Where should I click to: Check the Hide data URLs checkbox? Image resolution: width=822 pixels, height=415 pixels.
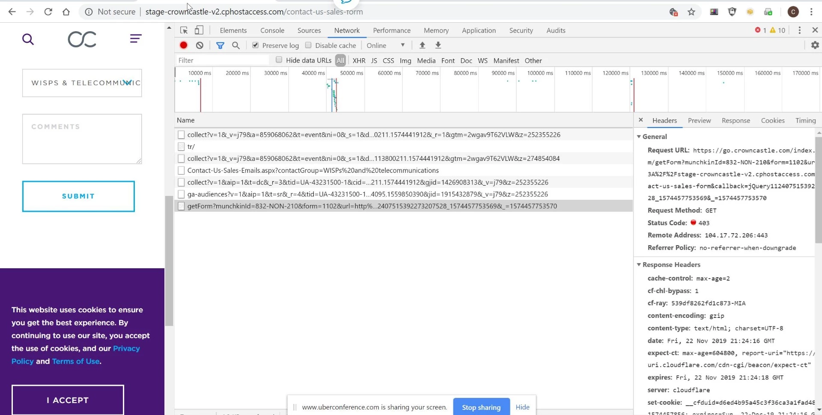pos(279,59)
